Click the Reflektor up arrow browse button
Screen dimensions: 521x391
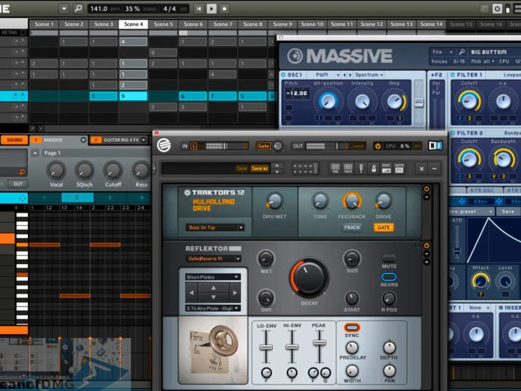point(214,288)
